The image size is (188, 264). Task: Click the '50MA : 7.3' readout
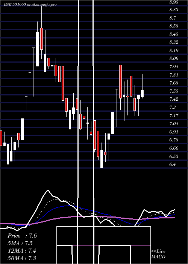(22, 258)
